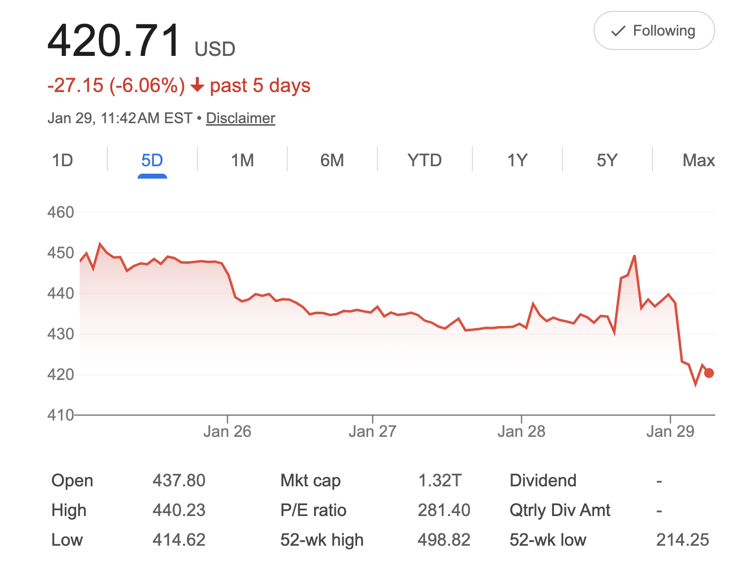734x565 pixels.
Task: Select the red endpoint dot on the chart
Action: [709, 372]
